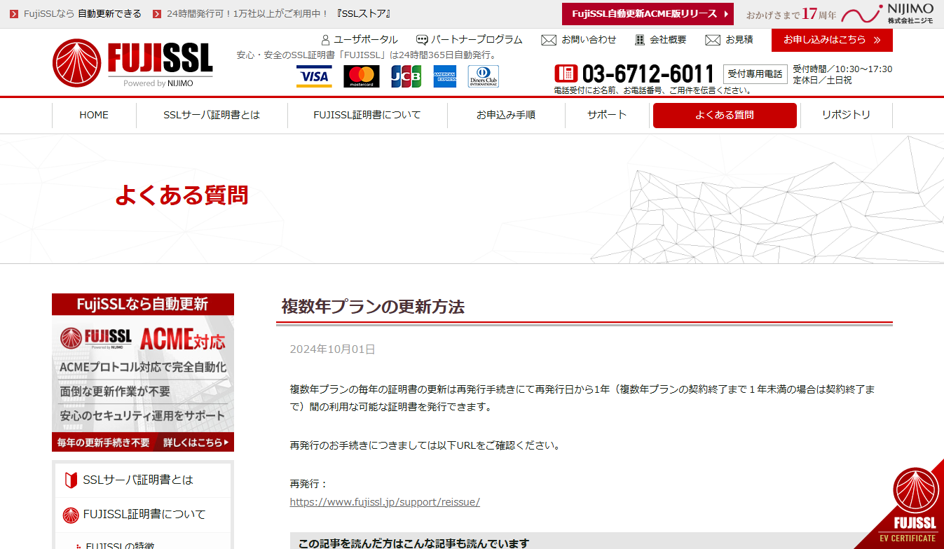
Task: Click the red shield icon by SSLサーバ証明書とは
Action: [71, 480]
